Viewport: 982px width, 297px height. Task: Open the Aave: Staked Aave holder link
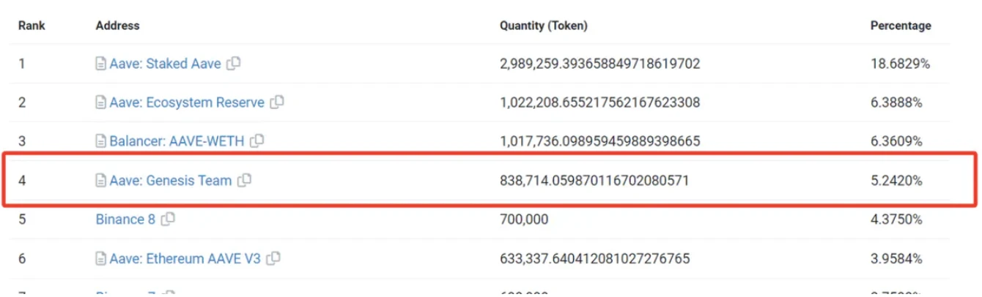pos(165,64)
